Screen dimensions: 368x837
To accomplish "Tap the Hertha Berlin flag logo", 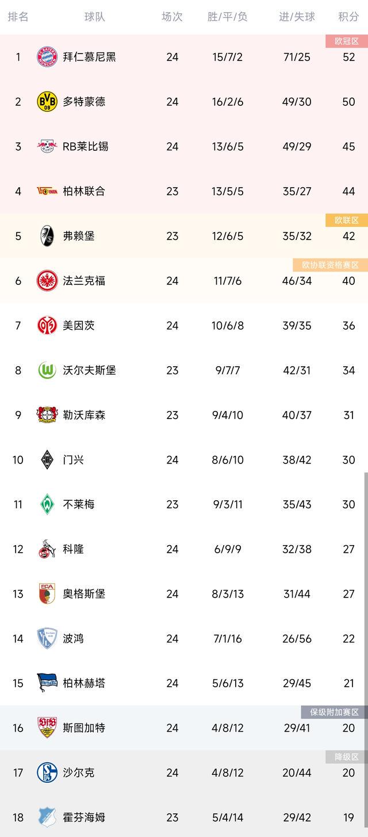I will (x=47, y=683).
